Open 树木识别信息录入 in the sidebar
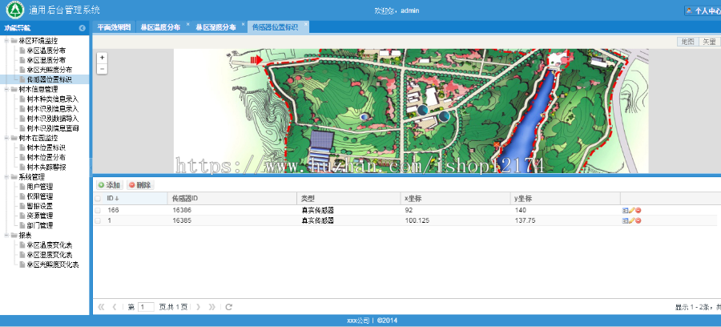The width and height of the screenshot is (721, 327). click(52, 109)
